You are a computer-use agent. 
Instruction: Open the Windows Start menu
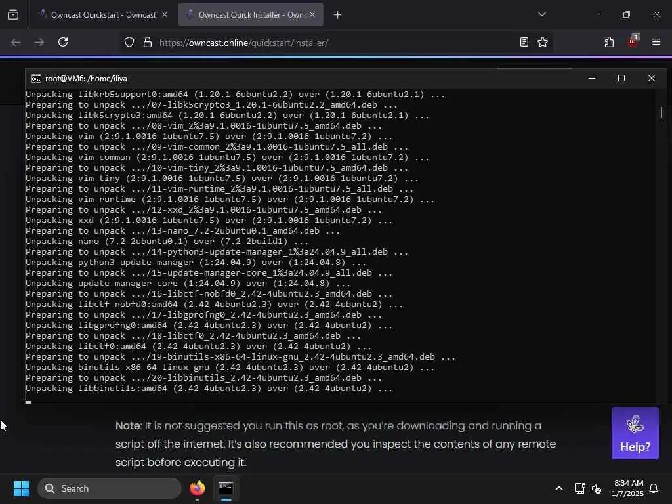point(21,488)
